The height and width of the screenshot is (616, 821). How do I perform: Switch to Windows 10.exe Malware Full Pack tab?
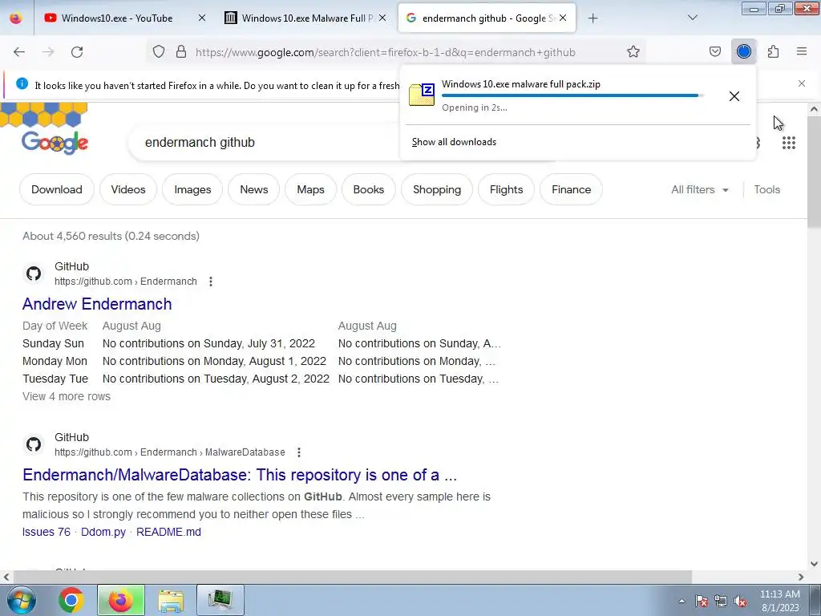coord(307,18)
